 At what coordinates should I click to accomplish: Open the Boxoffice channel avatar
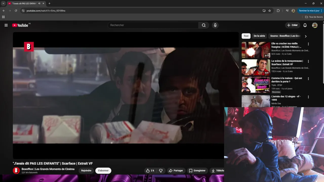click(x=16, y=171)
